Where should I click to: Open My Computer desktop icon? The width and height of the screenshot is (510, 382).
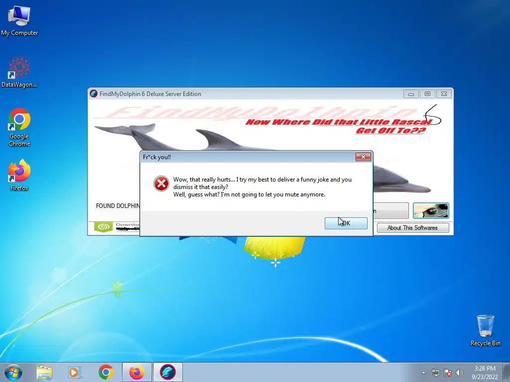[19, 20]
